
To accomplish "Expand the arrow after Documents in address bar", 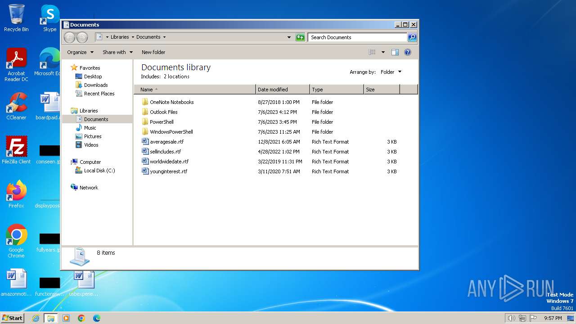I will [x=164, y=37].
